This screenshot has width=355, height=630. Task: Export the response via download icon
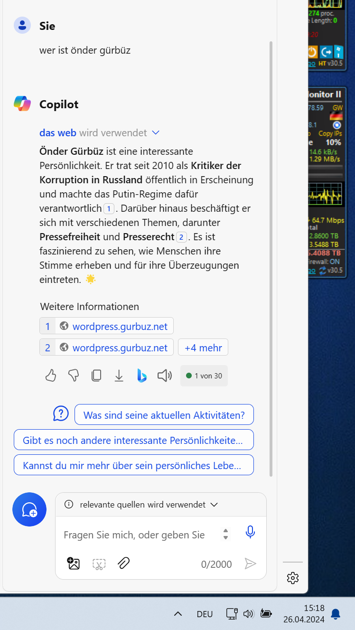click(119, 376)
